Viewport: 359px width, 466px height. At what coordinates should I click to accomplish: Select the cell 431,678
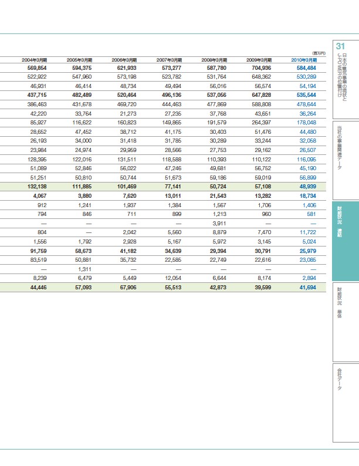[82, 104]
